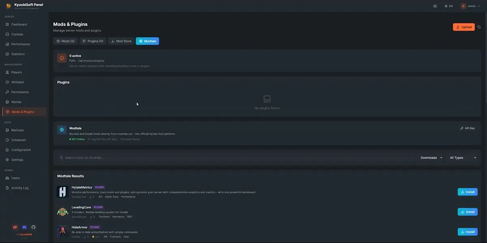Image resolution: width=487 pixels, height=243 pixels.
Task: Click the Performance bar-chart icon in sidebar
Action: [x=7, y=44]
